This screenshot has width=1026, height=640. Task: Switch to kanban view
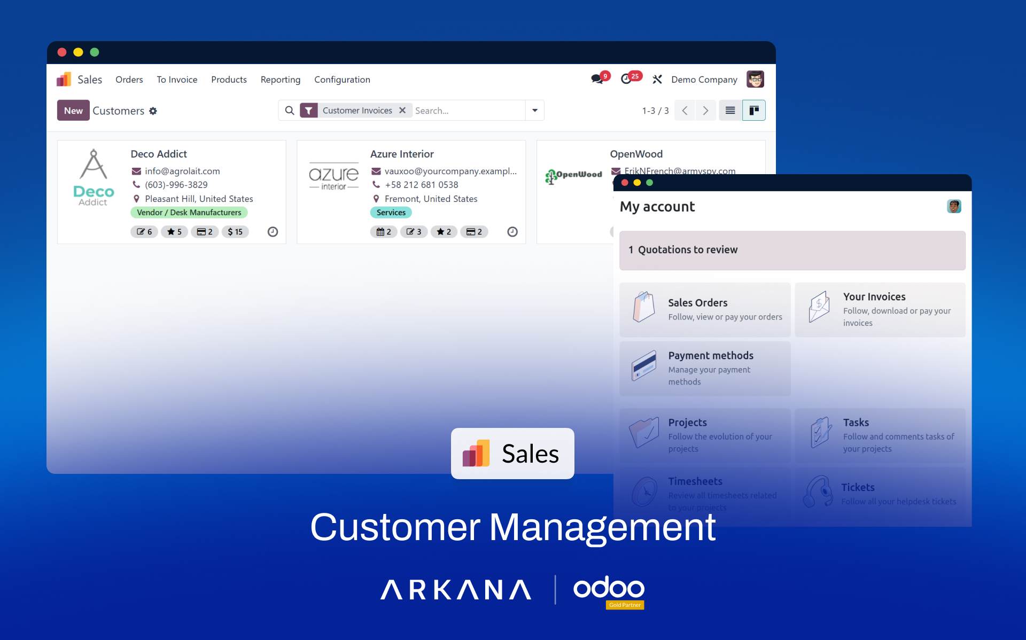pos(754,111)
